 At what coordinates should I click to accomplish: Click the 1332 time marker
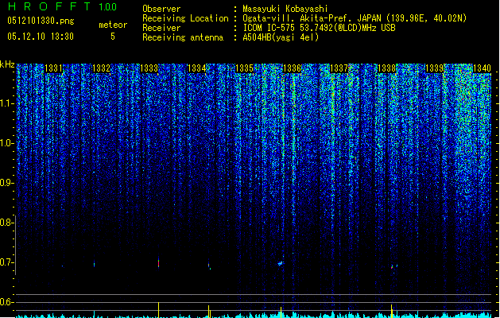point(101,68)
